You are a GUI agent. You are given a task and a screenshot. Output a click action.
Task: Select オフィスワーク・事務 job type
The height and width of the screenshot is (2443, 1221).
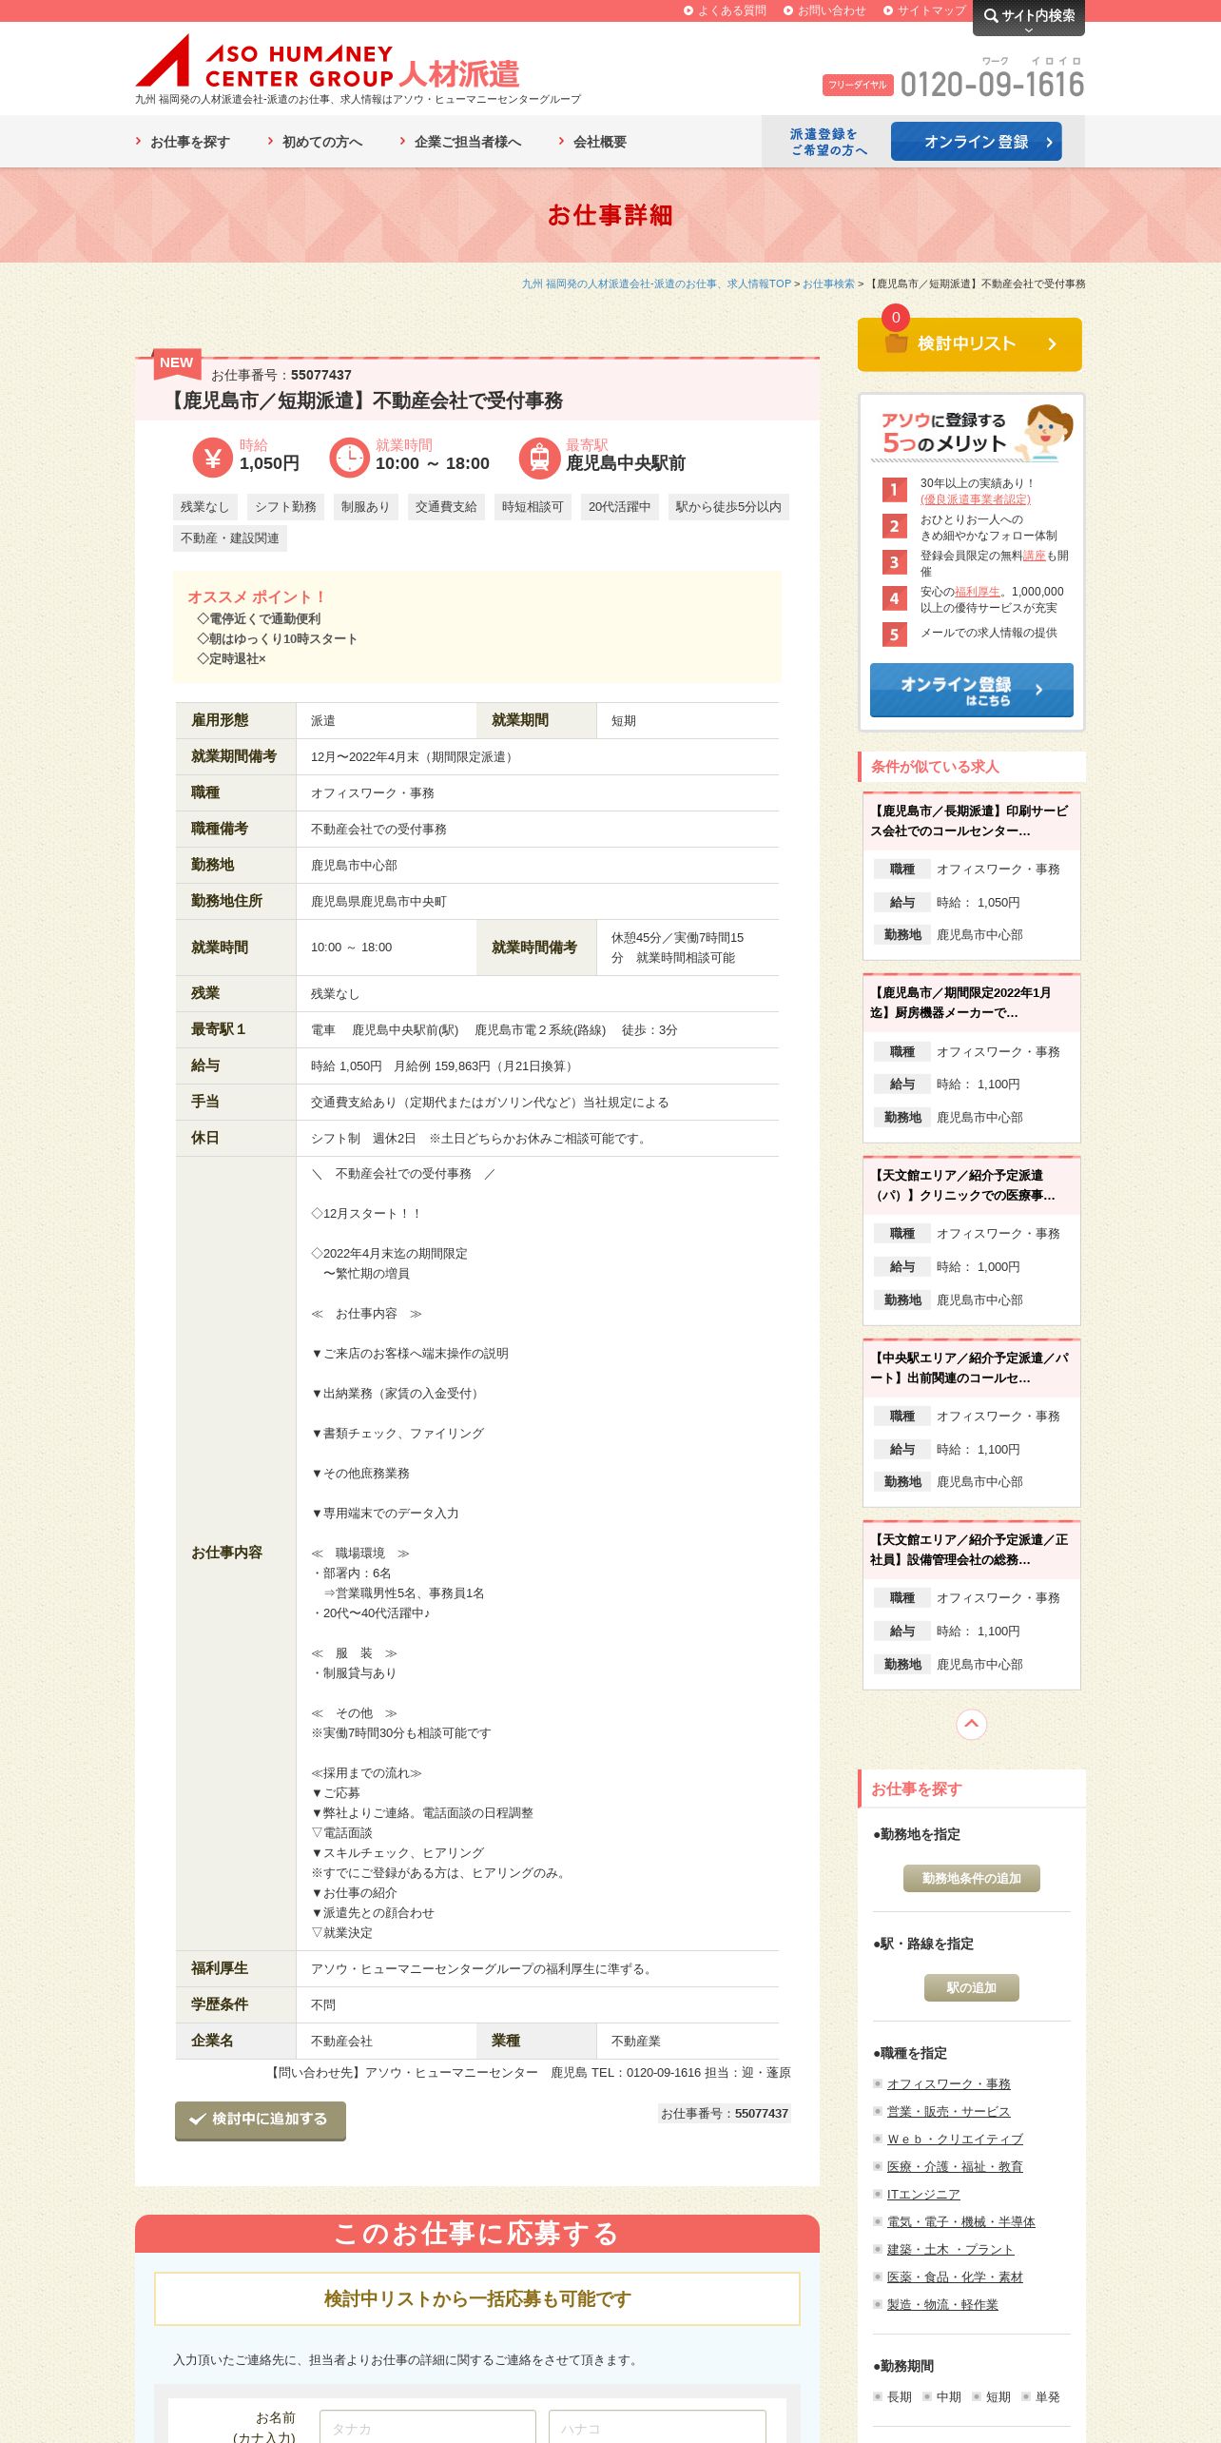948,2084
